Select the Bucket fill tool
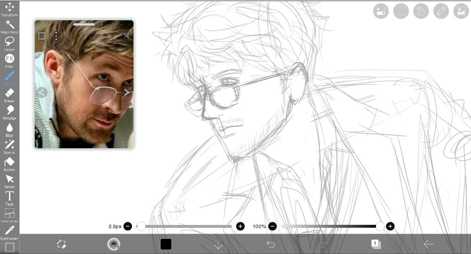The height and width of the screenshot is (254, 471). (9, 164)
